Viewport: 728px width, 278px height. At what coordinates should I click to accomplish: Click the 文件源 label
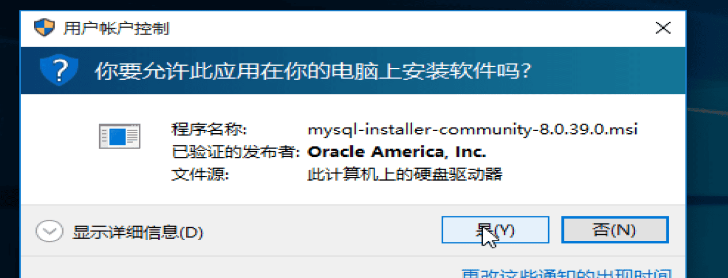[200, 174]
